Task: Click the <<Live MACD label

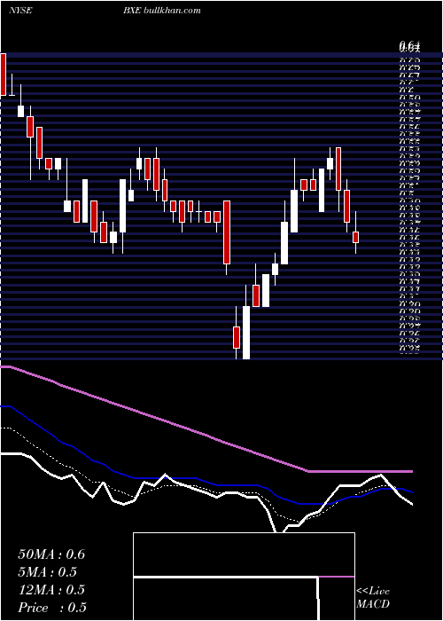Action: [373, 597]
